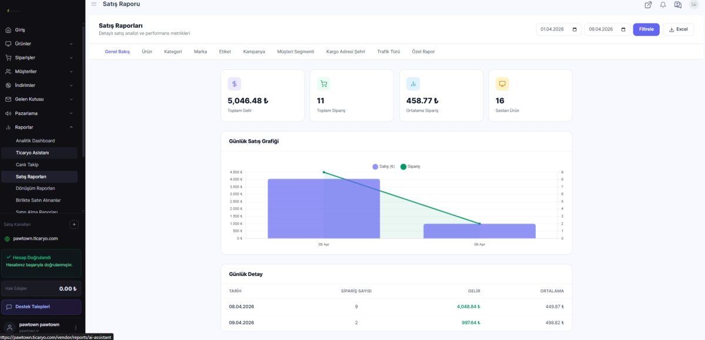Open the start date picker 01.04.2026

559,29
